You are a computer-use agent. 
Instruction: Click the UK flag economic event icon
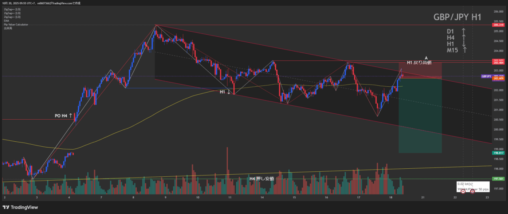472,192
